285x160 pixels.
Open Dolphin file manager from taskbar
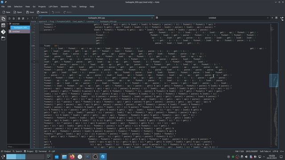pos(64,157)
